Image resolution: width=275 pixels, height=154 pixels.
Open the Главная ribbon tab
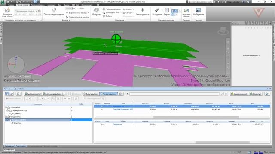coord(11,5)
